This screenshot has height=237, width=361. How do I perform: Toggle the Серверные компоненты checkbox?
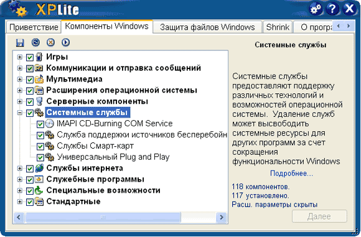tap(30, 101)
